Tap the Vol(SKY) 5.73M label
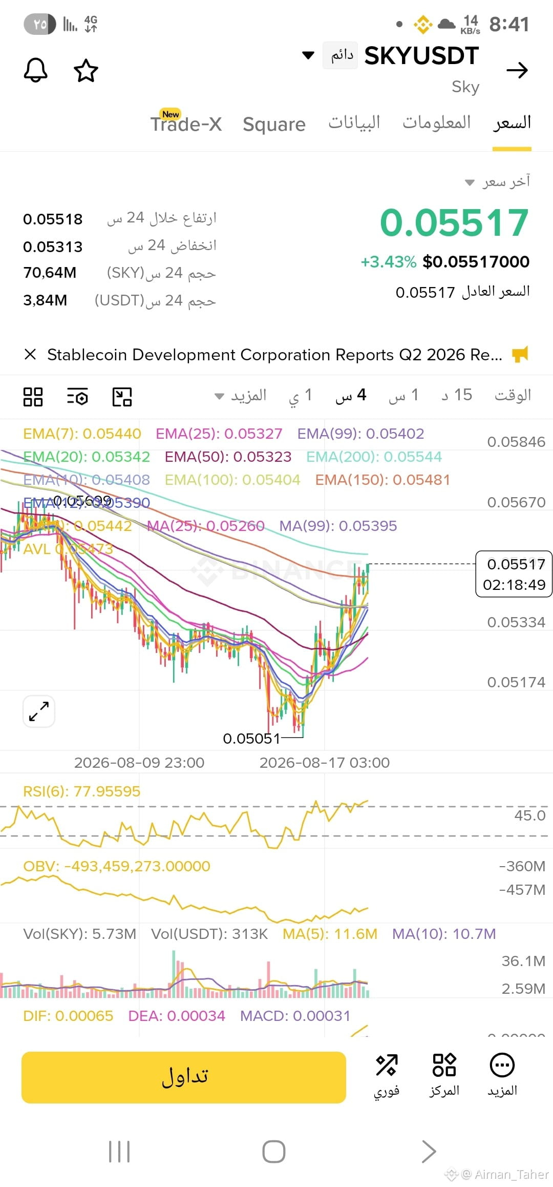 click(80, 934)
